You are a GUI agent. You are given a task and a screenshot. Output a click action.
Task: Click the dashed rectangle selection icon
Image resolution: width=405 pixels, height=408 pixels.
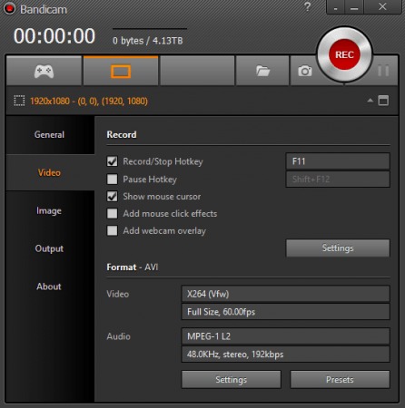pos(19,101)
